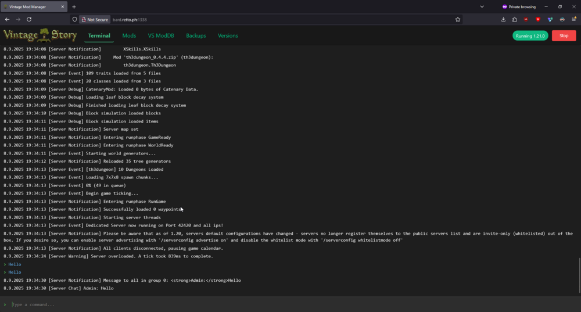Click the Running 1.21.0 status badge
The width and height of the screenshot is (581, 312).
coord(530,35)
